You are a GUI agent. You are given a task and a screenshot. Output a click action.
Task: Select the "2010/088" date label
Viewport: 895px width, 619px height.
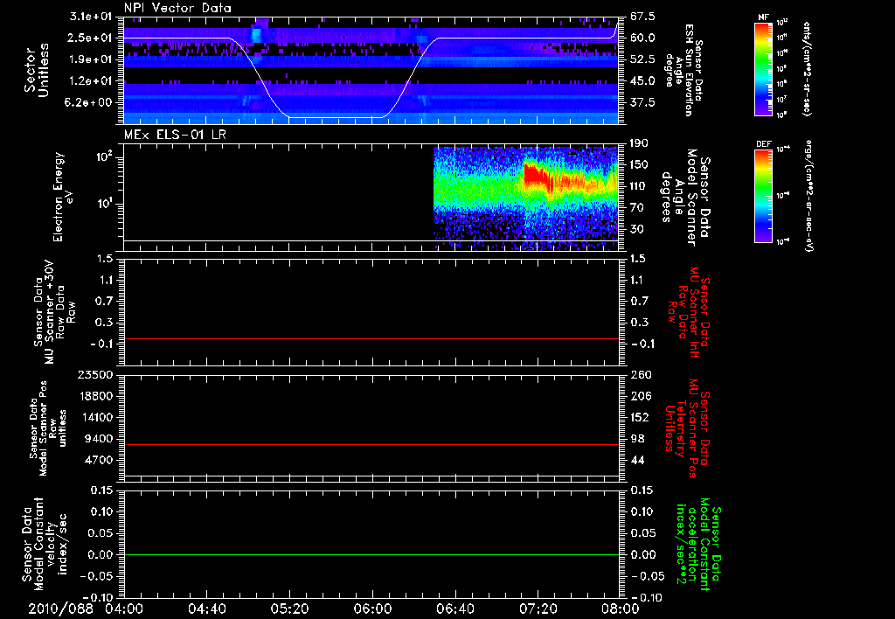pos(61,609)
